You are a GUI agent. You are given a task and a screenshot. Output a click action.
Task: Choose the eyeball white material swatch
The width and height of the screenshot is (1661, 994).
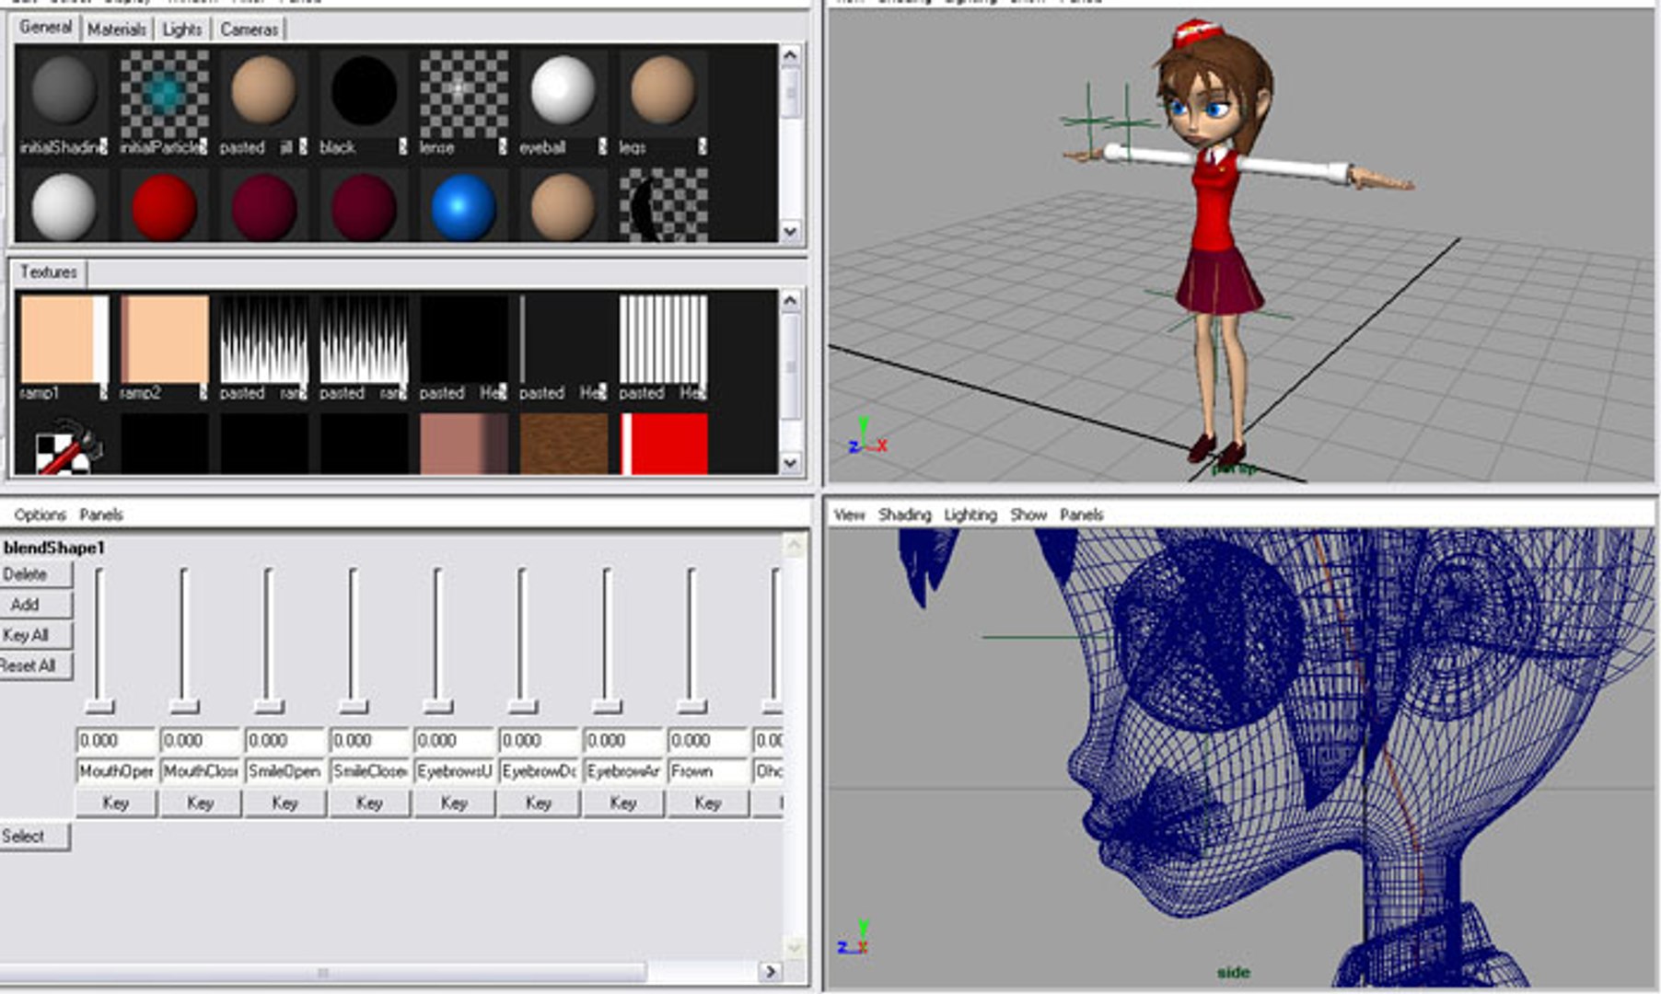click(563, 92)
